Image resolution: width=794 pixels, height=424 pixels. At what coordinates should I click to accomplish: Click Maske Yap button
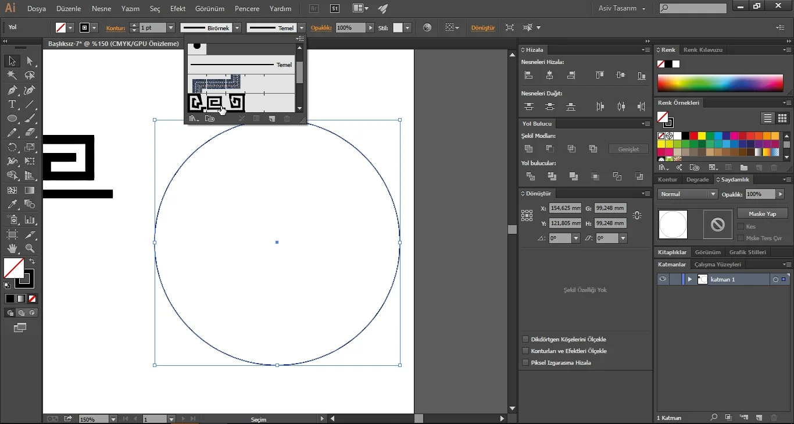pos(762,213)
